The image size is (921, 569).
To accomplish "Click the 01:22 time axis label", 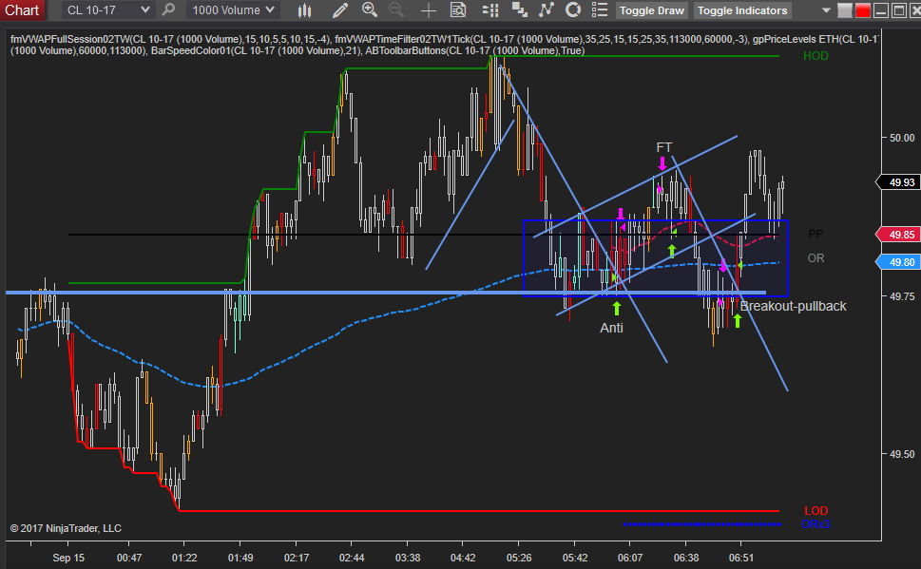I will pyautogui.click(x=184, y=558).
